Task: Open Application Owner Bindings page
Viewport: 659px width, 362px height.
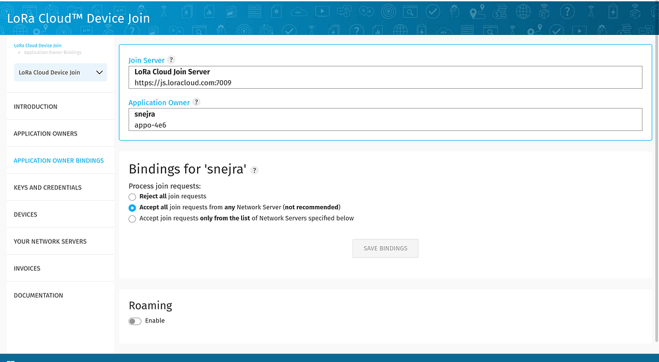Action: click(x=59, y=161)
